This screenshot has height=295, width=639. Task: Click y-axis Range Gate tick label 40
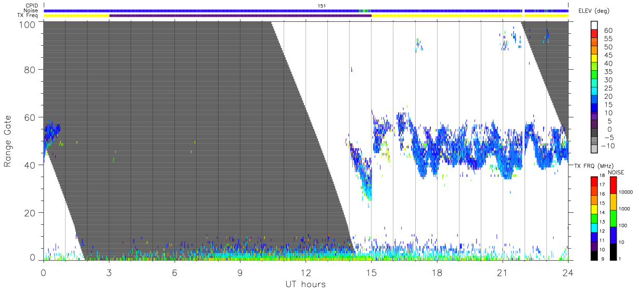click(30, 165)
